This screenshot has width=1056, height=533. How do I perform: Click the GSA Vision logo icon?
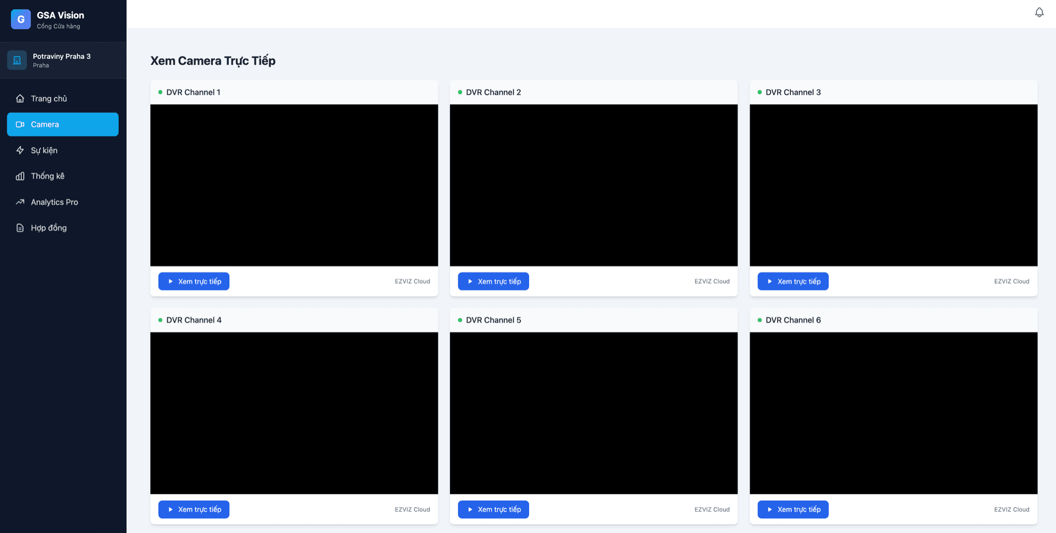pyautogui.click(x=20, y=19)
